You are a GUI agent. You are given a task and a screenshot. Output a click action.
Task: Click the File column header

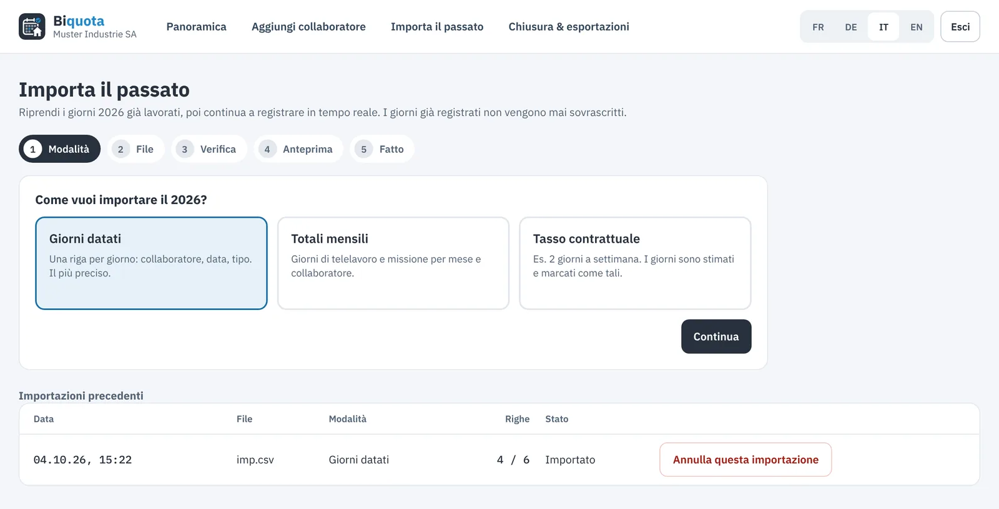coord(245,419)
